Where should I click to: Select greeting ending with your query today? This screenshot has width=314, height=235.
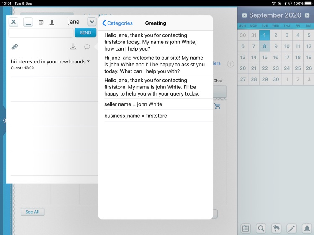pyautogui.click(x=156, y=87)
